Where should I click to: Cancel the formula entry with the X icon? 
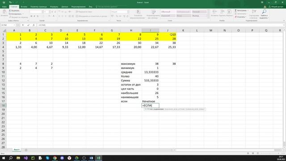tap(23, 25)
